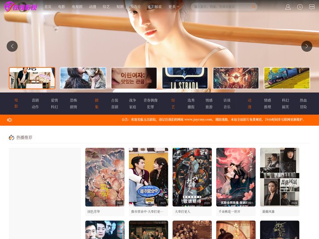The image size is (319, 239).
Task: Select the Korean title banner thumbnail
Action: pos(134,78)
